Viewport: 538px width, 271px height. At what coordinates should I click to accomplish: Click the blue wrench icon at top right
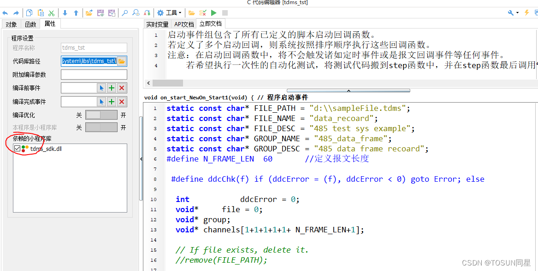[511, 13]
